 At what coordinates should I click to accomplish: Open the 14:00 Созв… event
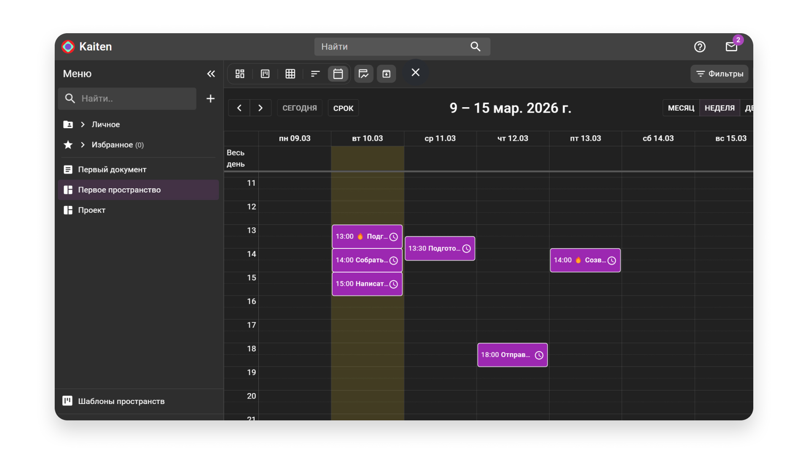pos(585,260)
